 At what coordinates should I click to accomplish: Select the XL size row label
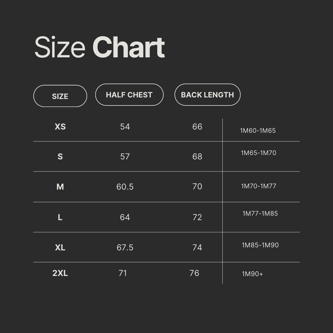tap(60, 248)
